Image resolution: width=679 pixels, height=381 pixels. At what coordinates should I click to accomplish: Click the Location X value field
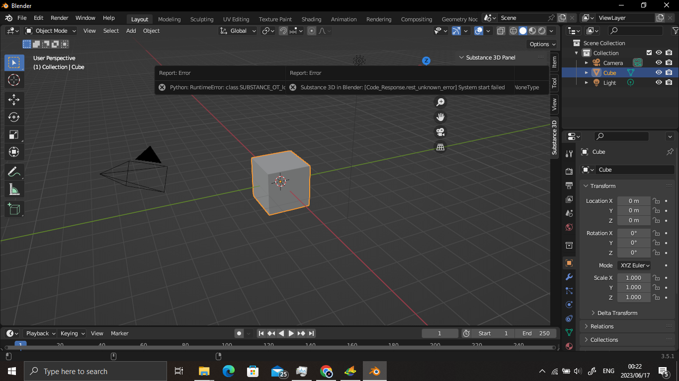coord(634,200)
